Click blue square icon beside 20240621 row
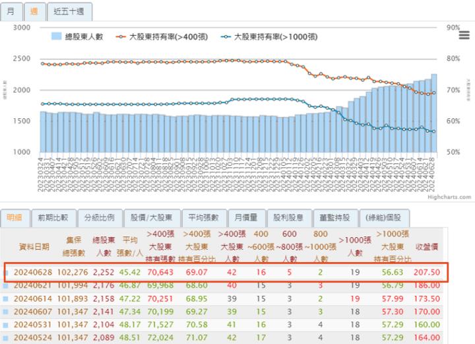The width and height of the screenshot is (475, 344). coord(7,285)
